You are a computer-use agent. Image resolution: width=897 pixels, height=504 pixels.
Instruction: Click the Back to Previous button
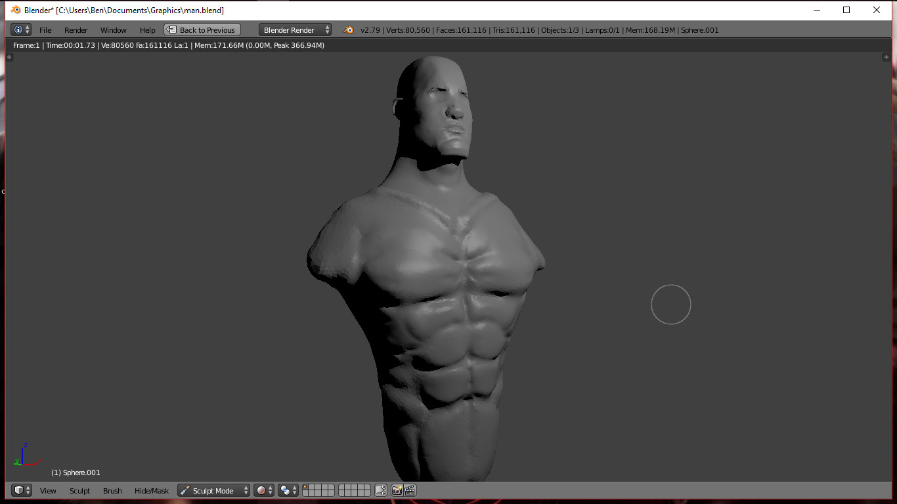tap(202, 30)
